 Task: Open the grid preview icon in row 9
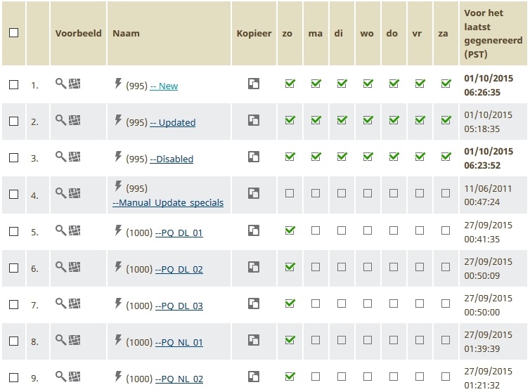[75, 376]
